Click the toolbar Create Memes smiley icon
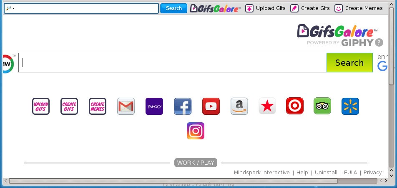The image size is (397, 188). [339, 8]
